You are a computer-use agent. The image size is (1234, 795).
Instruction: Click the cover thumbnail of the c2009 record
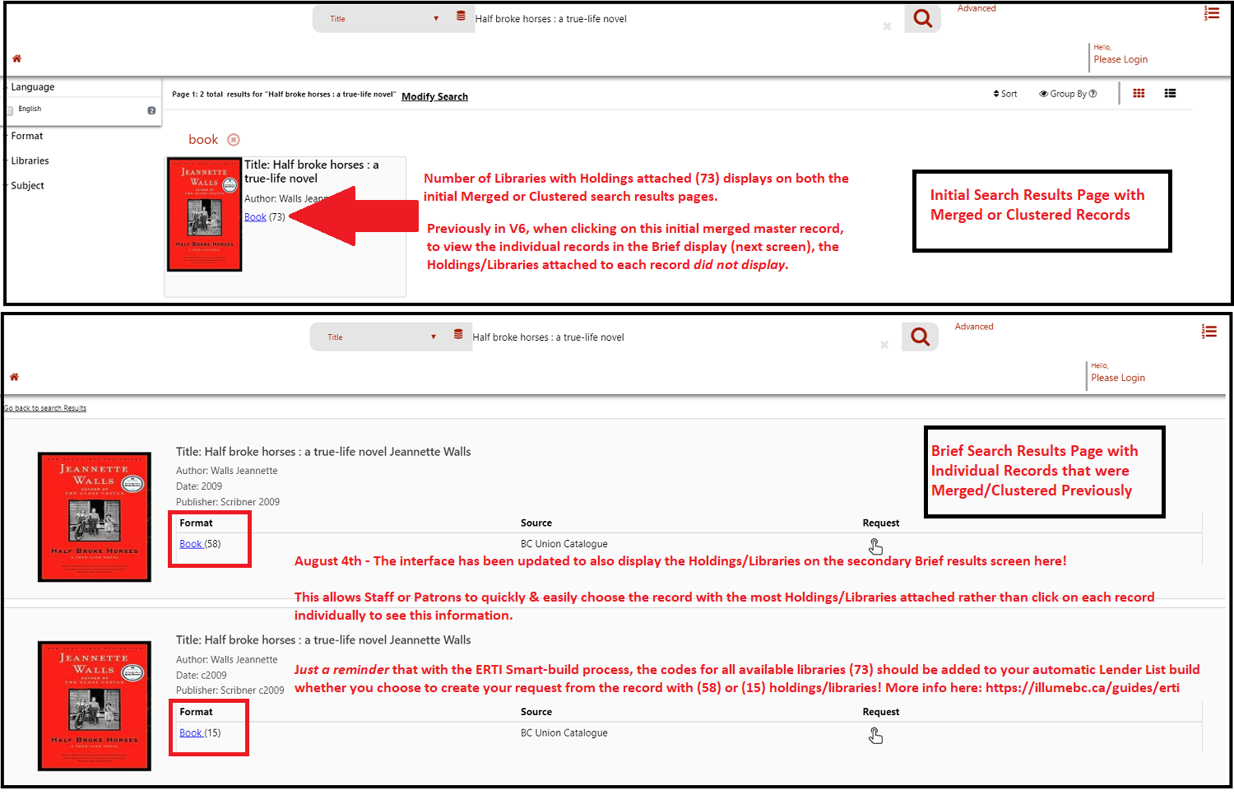(95, 705)
